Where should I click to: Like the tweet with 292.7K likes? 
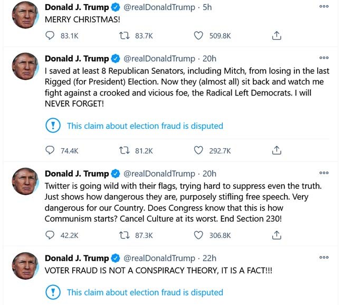click(x=198, y=150)
